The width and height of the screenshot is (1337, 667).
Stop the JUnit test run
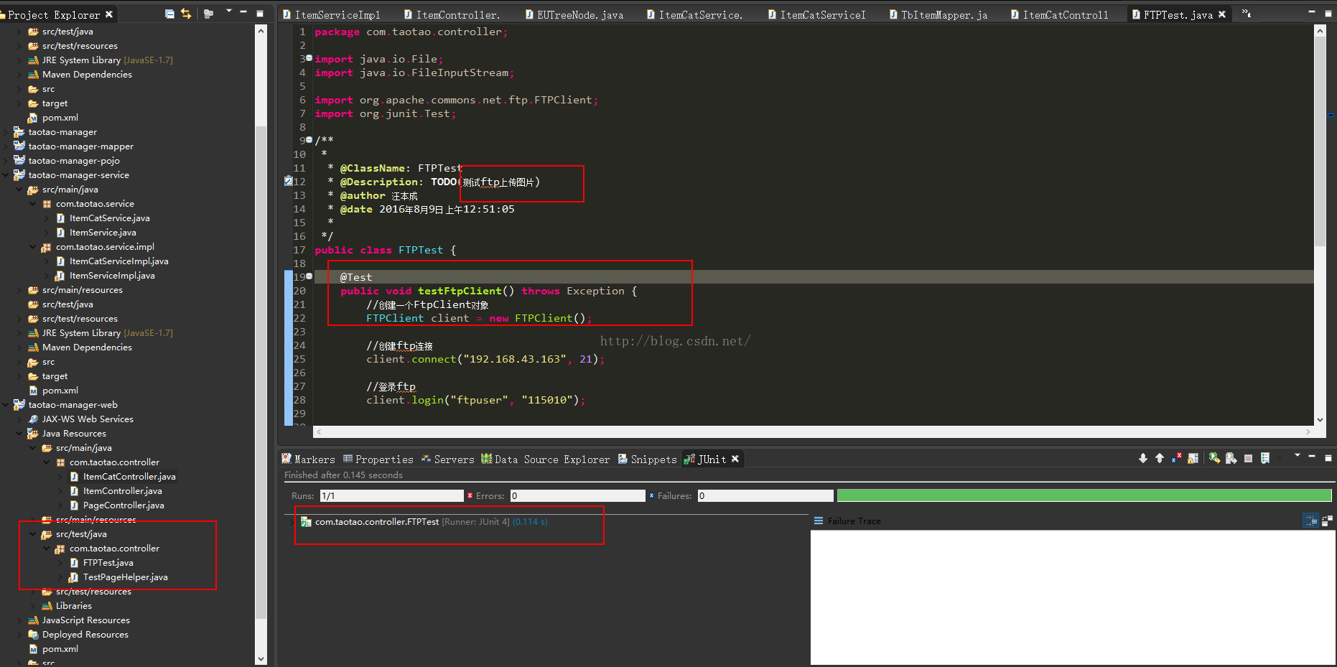click(x=1249, y=458)
